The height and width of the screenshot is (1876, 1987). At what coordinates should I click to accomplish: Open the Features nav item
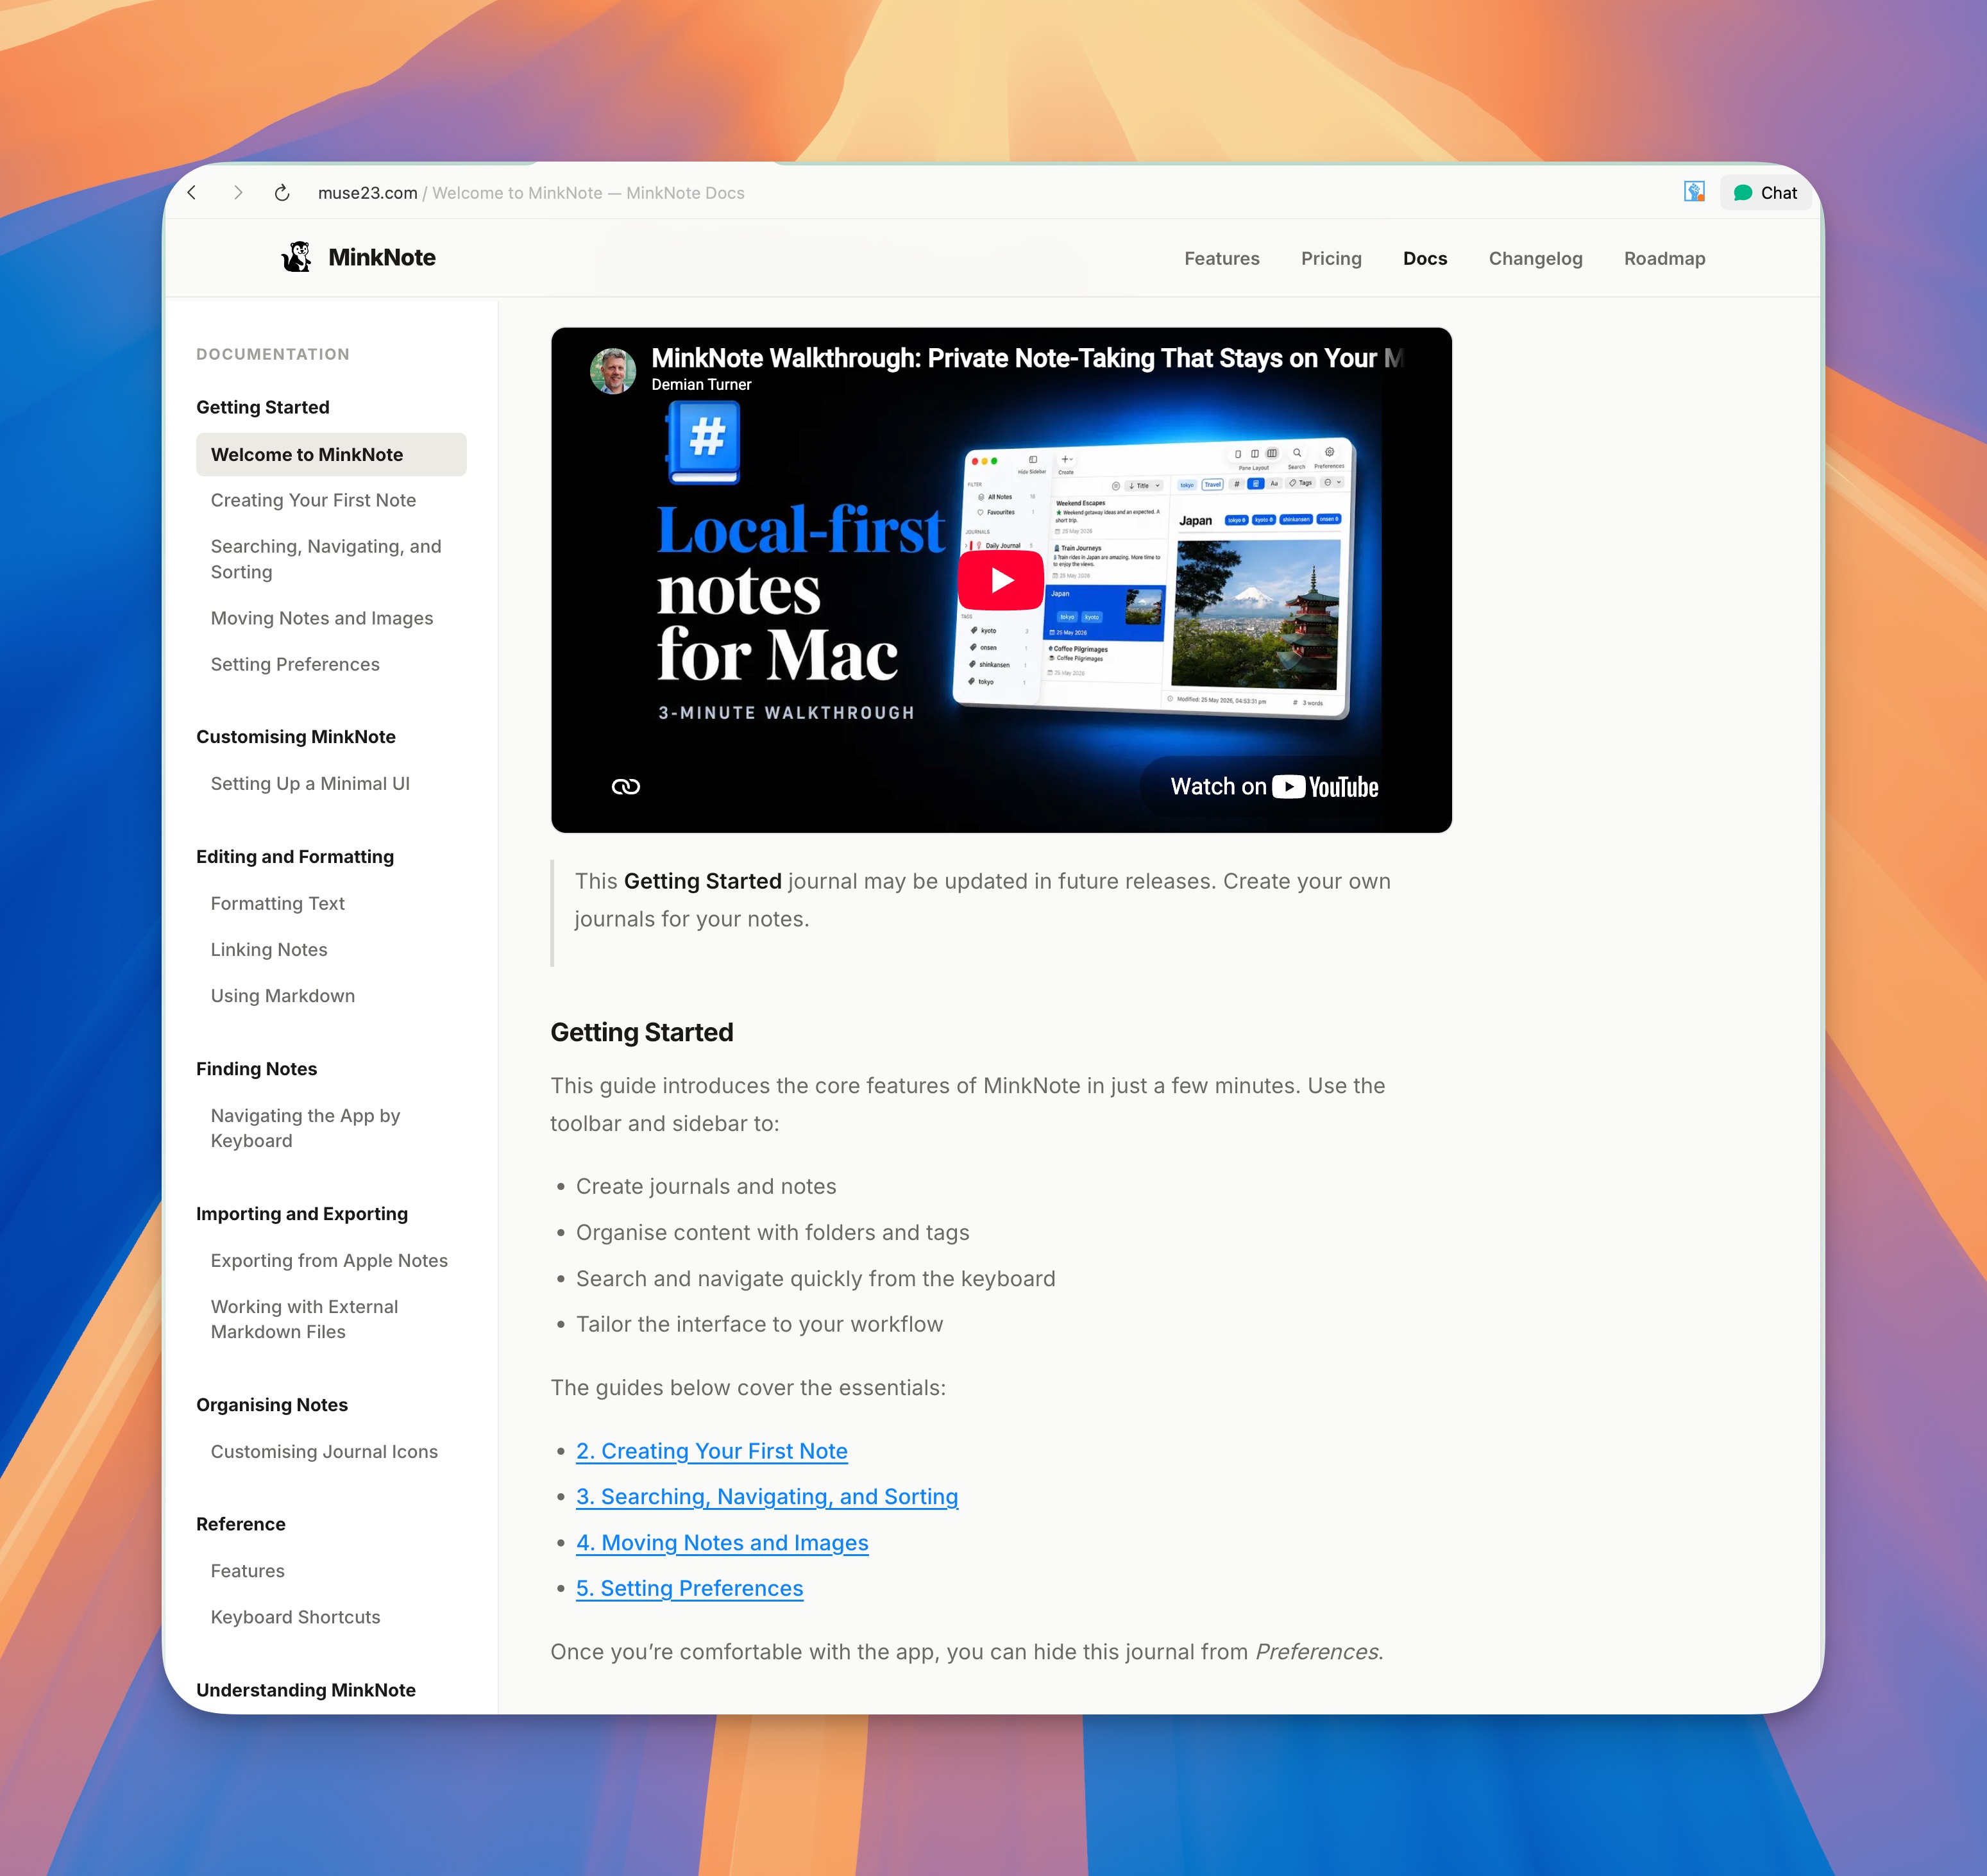(x=1222, y=259)
